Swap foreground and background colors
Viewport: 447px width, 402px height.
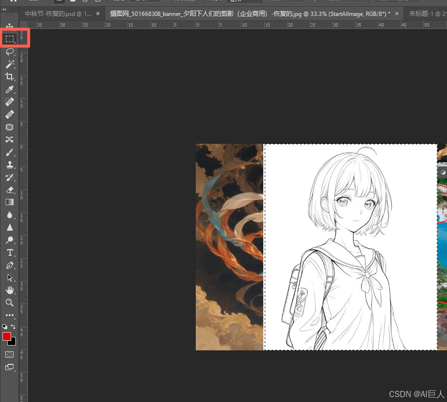click(13, 327)
